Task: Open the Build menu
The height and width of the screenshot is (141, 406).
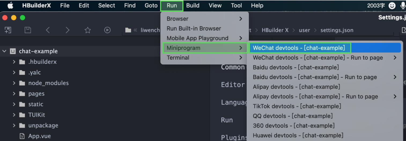Action: tap(193, 5)
